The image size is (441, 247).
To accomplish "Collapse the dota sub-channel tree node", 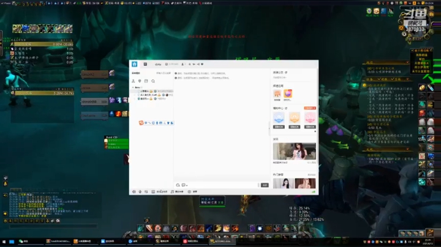I will (133, 87).
